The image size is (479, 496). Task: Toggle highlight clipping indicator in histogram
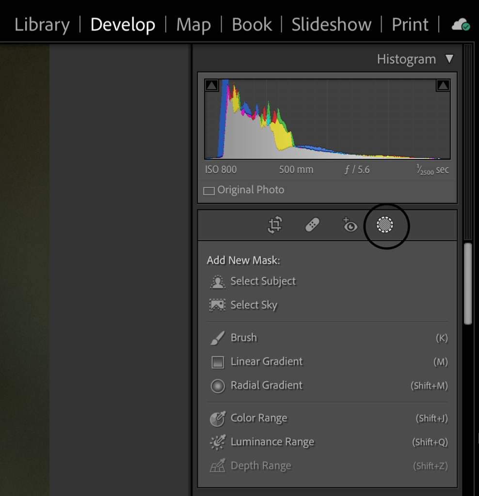(443, 86)
